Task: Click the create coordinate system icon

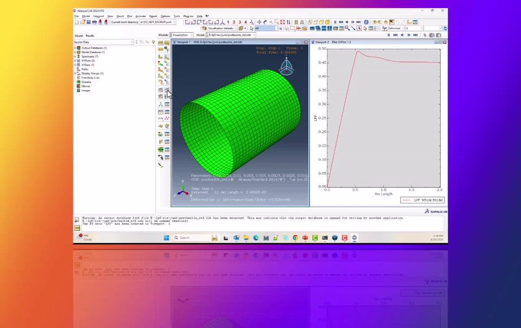Action: point(161,105)
